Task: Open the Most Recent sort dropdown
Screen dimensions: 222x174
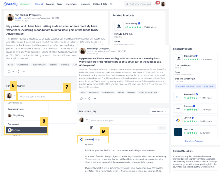Action: coord(158,111)
